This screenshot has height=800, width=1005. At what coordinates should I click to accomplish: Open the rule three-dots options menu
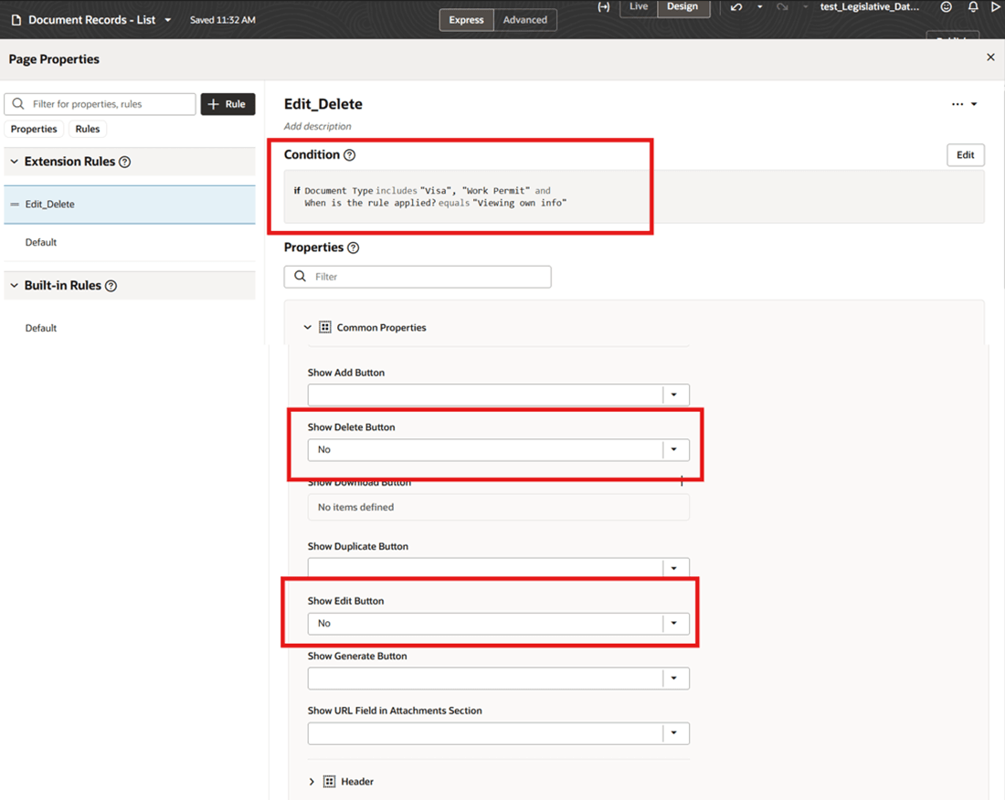coord(963,104)
